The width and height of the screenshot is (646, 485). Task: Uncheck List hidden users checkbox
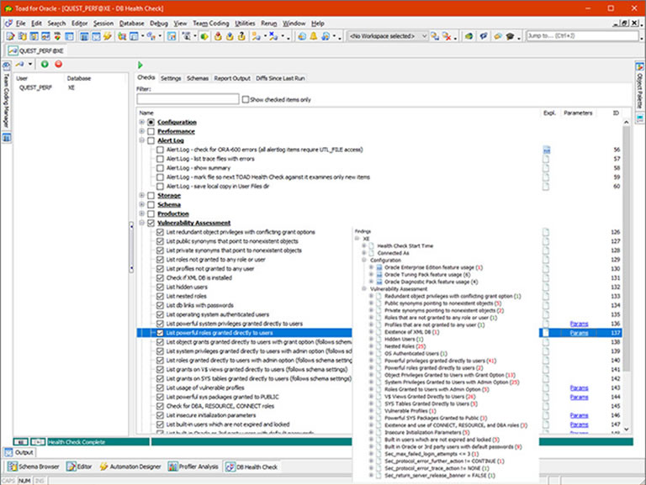click(160, 287)
